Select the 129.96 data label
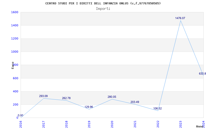206x129 pixels. pyautogui.click(x=89, y=107)
